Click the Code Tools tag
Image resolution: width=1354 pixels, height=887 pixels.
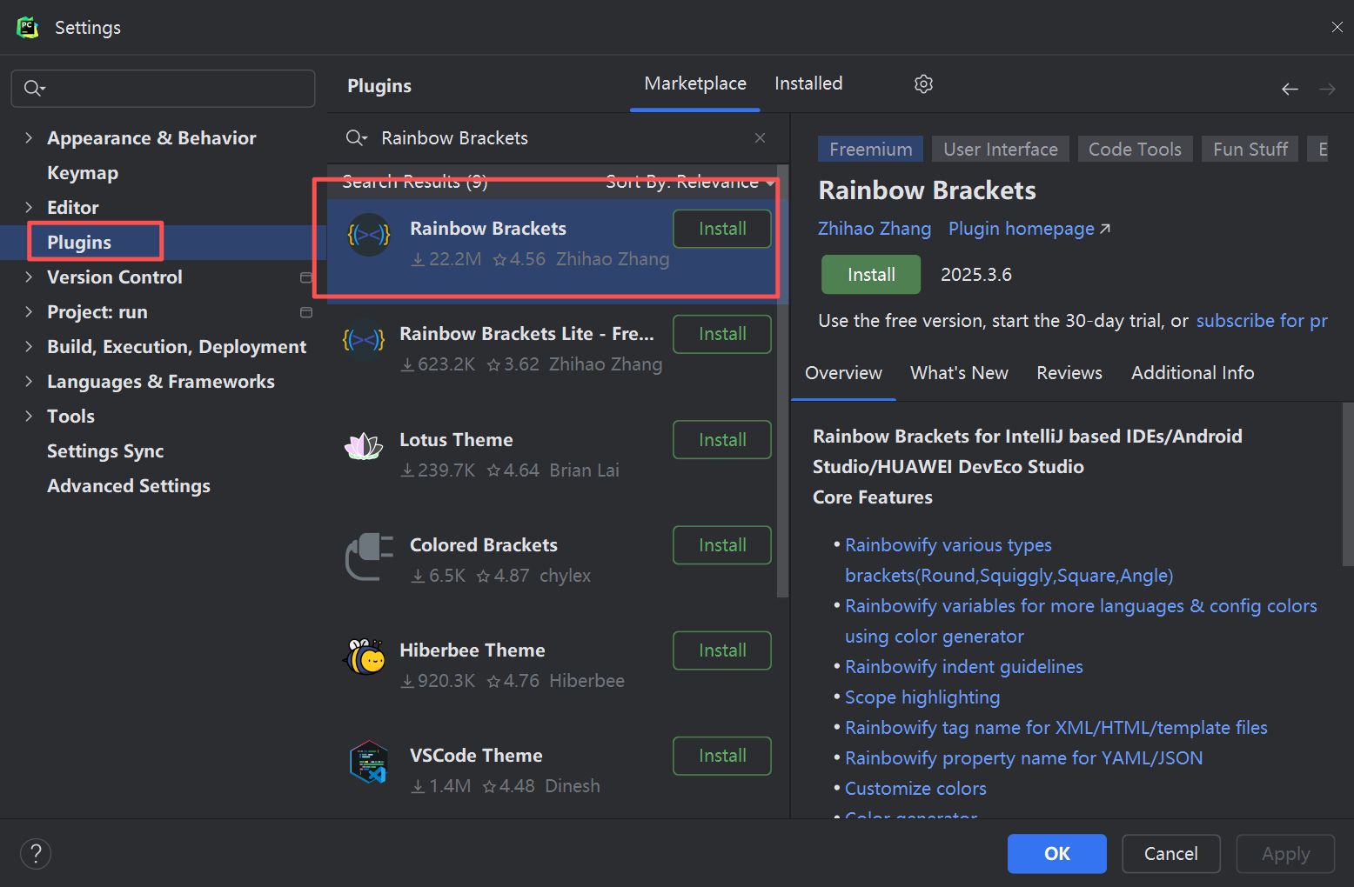click(x=1135, y=149)
